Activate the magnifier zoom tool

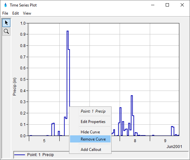coord(6,31)
